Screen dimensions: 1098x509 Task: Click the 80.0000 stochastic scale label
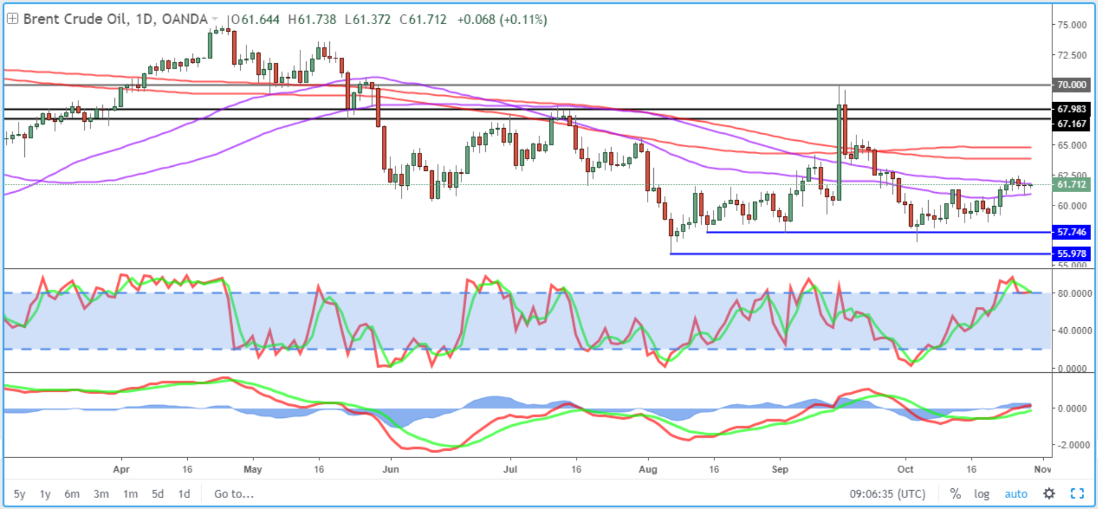1074,293
